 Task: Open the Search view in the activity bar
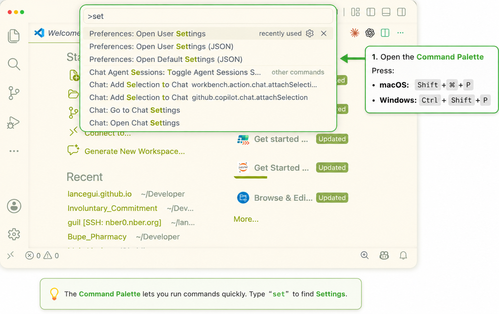tap(14, 64)
